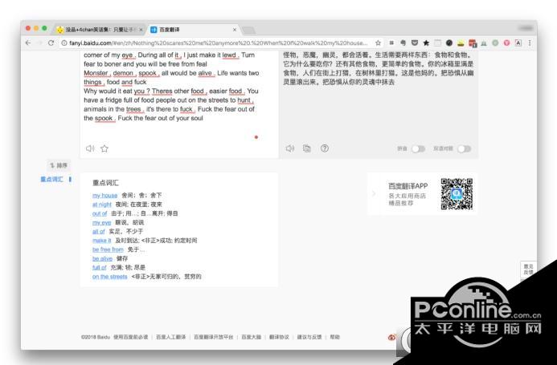Image resolution: width=557 pixels, height=365 pixels.
Task: Click the green circle extension icon
Action: (x=495, y=43)
